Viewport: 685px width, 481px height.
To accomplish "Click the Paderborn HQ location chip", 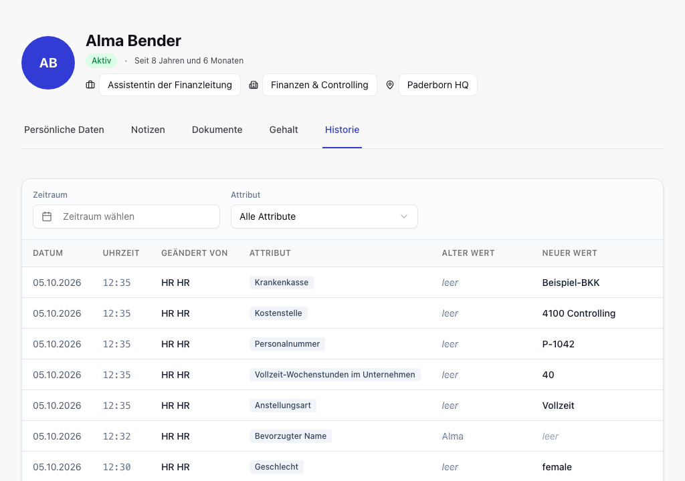I will tap(438, 85).
